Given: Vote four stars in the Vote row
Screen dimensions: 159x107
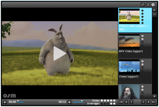Looking at the screenshot, I should (x=111, y=101).
